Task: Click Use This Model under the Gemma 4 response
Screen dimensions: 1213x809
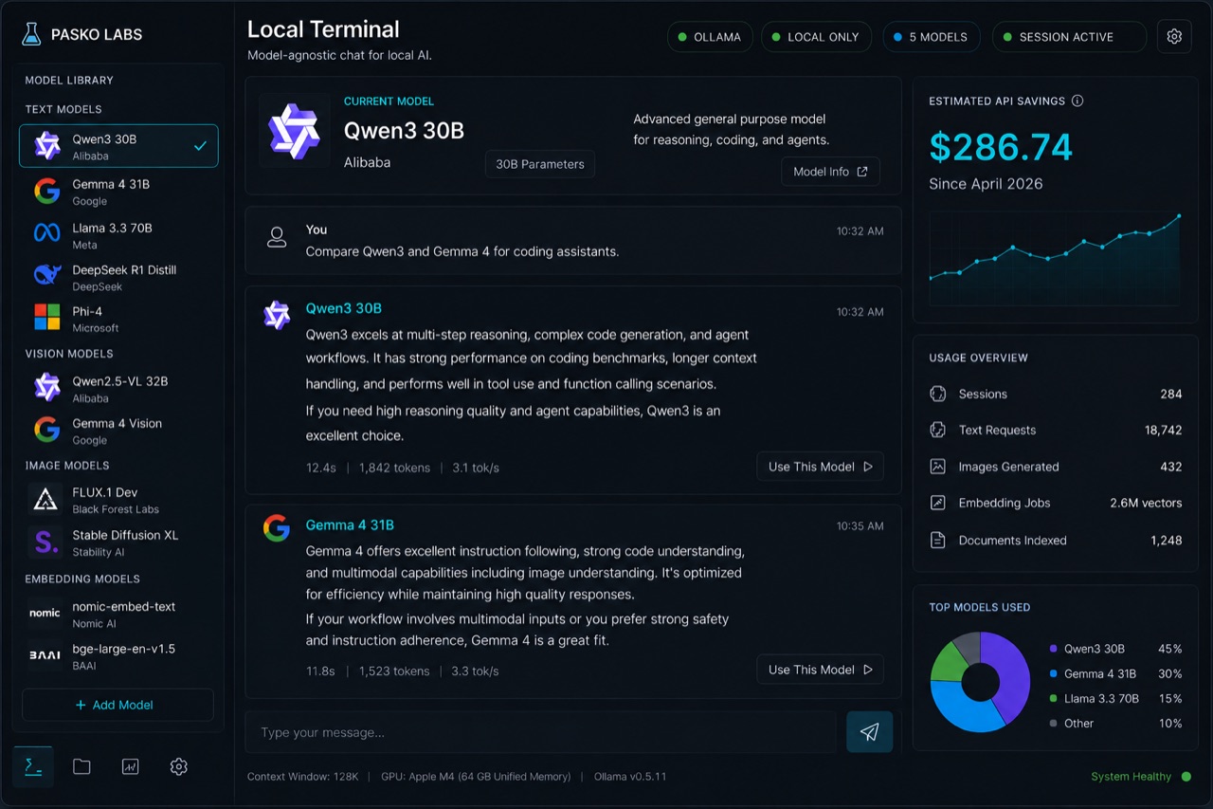Action: point(820,670)
